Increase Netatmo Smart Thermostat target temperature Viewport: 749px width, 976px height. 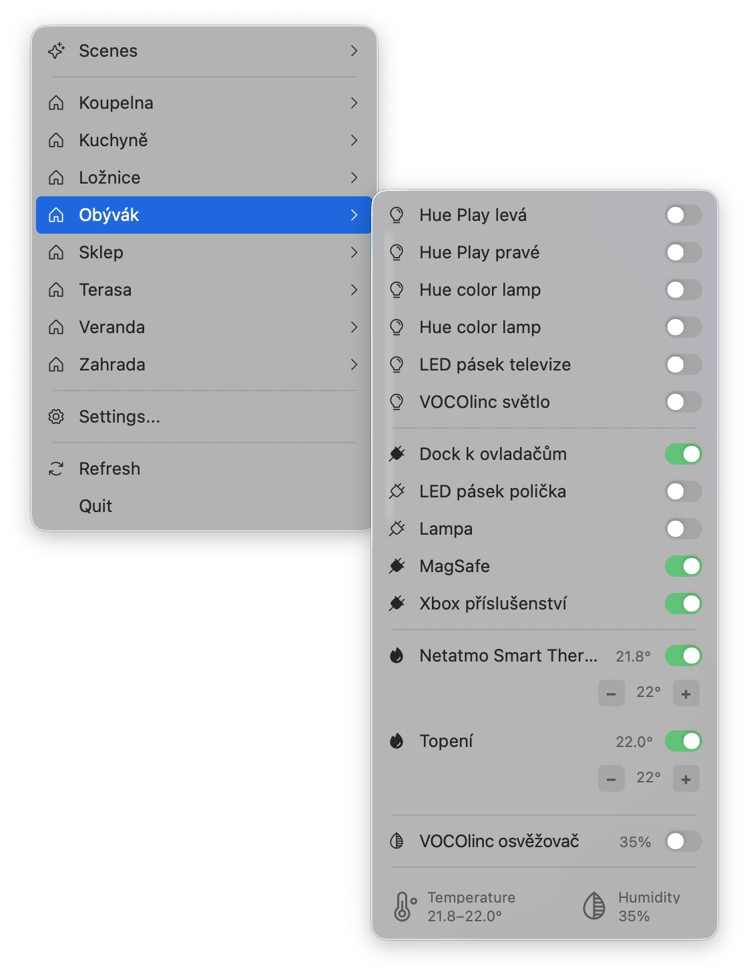[x=686, y=694]
